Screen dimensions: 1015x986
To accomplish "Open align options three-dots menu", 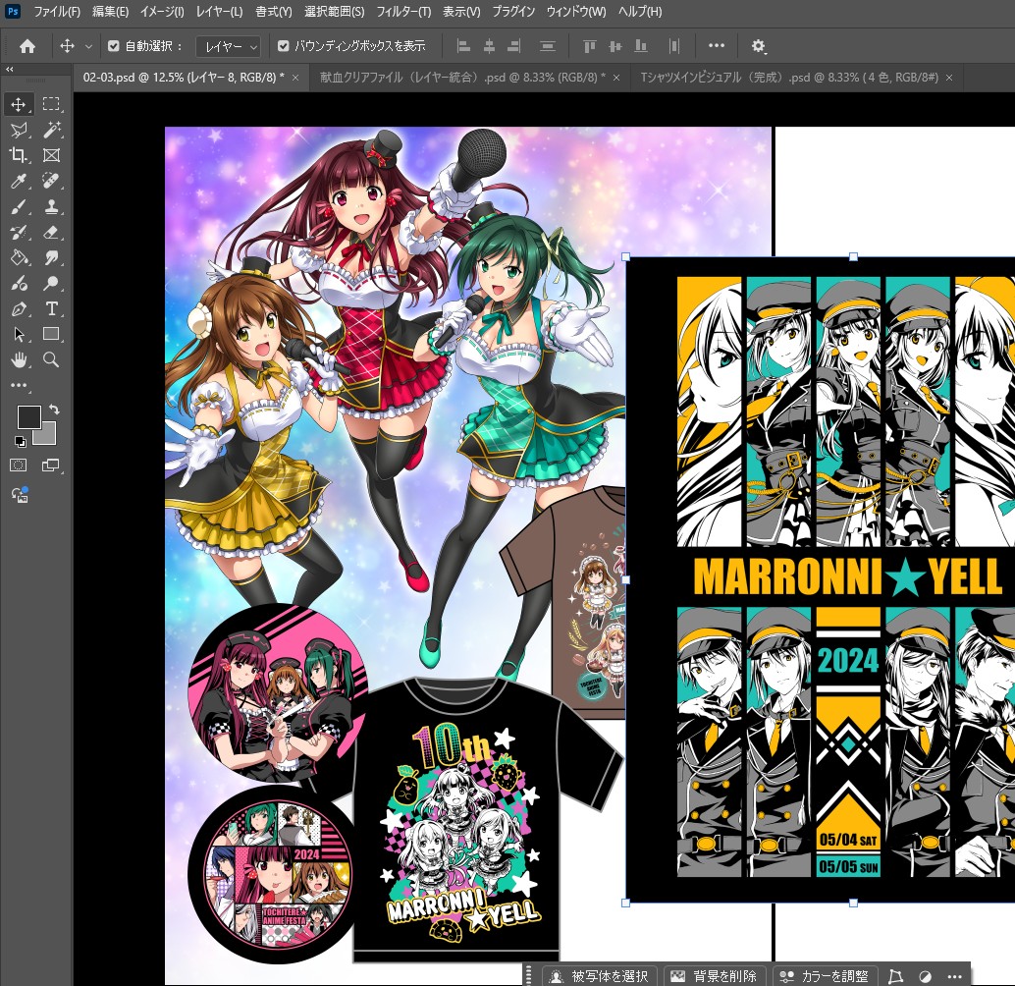I will (x=717, y=46).
